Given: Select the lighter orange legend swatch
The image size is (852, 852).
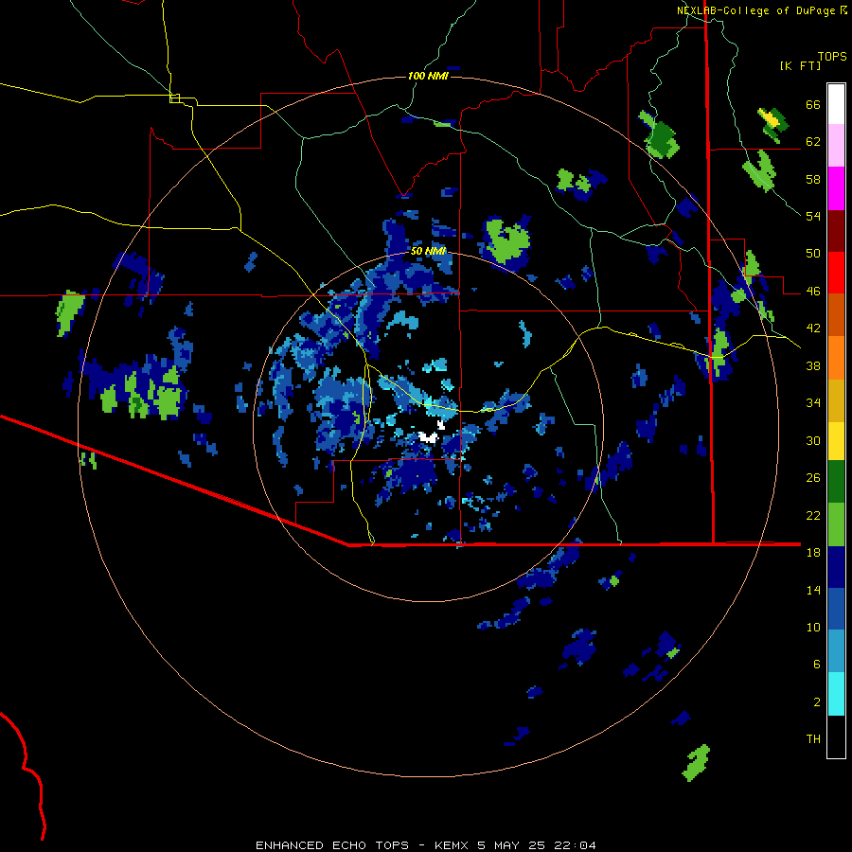Looking at the screenshot, I should click(836, 358).
